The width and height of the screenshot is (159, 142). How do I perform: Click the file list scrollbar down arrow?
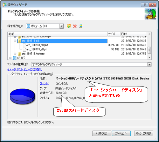click(x=149, y=58)
